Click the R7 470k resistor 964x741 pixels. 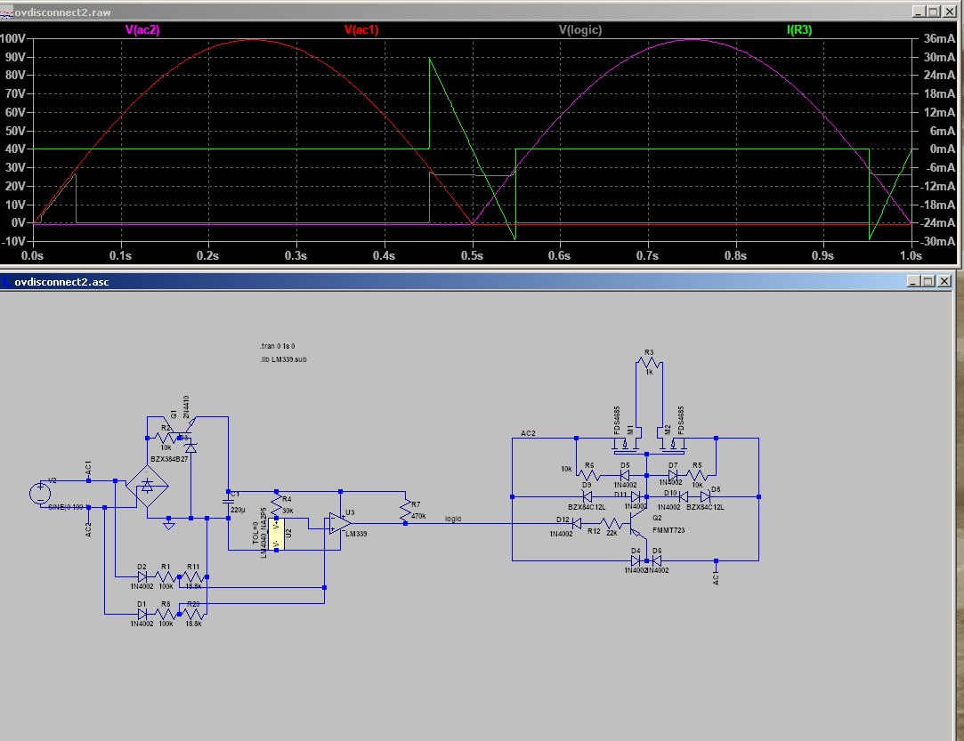(406, 510)
